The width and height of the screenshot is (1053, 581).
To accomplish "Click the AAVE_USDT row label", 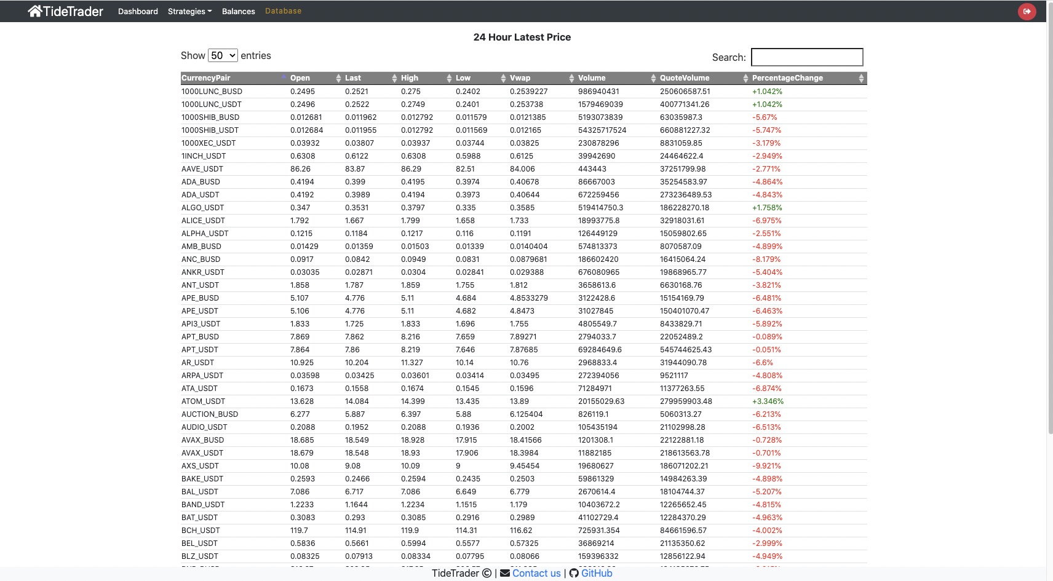I will pos(202,169).
